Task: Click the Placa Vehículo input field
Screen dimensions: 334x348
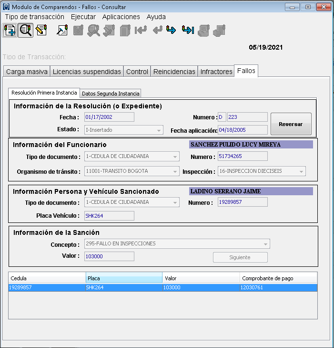Action: 109,216
